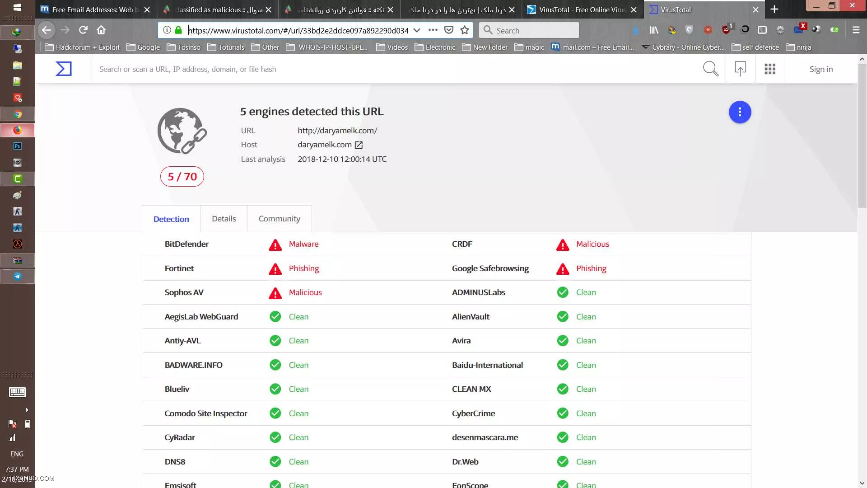
Task: Open Photoshop from the taskbar
Action: 17,146
